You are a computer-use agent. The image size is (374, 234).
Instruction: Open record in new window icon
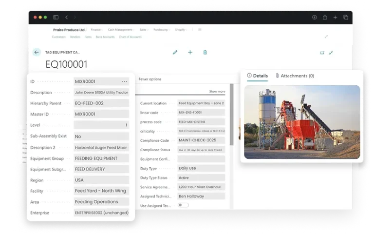[322, 53]
